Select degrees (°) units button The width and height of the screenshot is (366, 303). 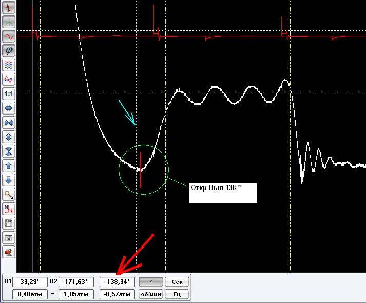click(151, 282)
